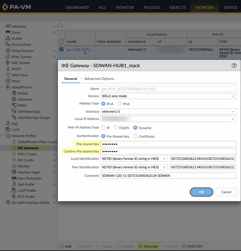
Task: Open the Version dropdown
Action: pos(168,96)
